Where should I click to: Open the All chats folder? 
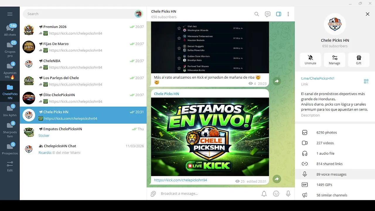tap(10, 30)
